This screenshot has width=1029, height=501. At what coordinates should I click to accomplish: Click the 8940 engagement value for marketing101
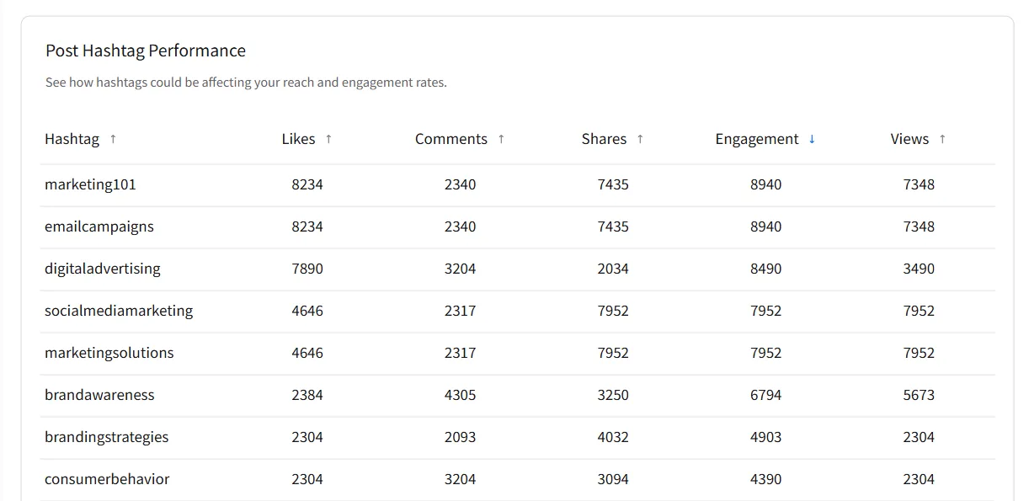click(x=765, y=184)
